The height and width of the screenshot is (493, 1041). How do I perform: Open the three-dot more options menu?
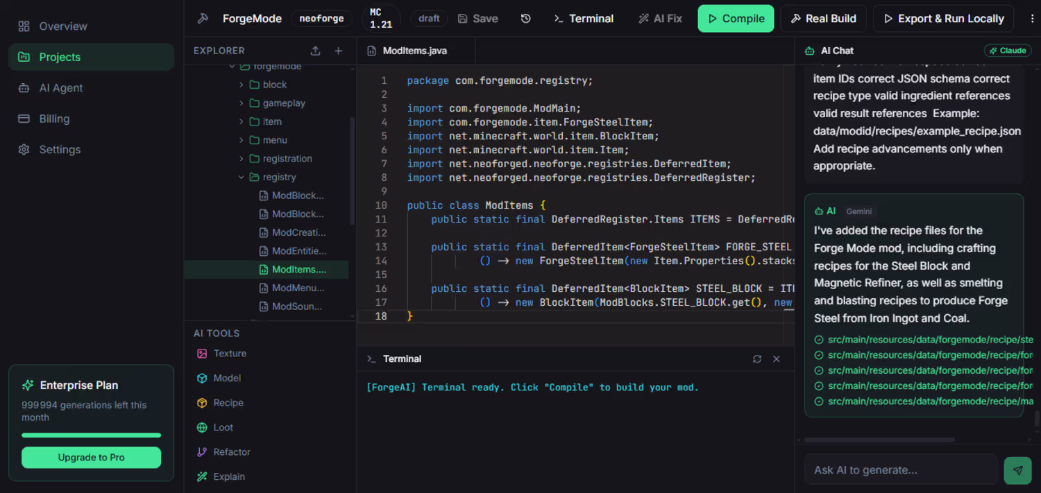(1033, 19)
